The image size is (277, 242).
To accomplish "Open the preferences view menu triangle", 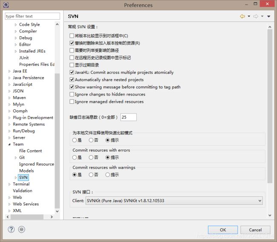I will pos(269,16).
